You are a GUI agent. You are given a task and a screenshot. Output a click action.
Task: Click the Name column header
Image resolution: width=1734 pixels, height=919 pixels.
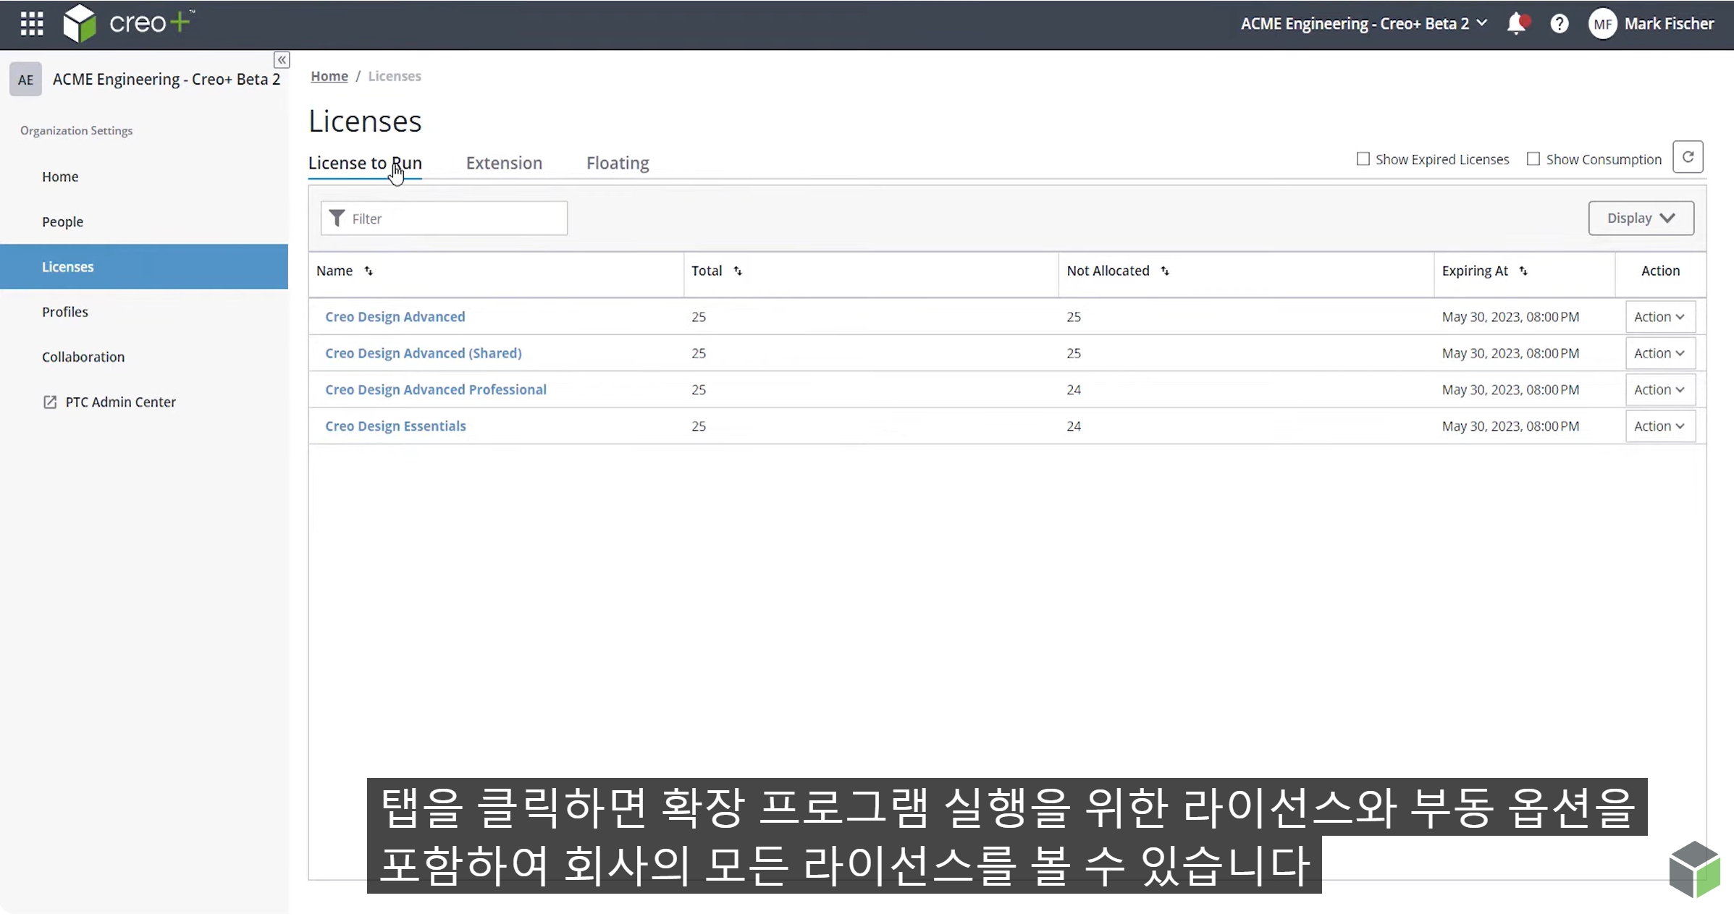tap(334, 271)
